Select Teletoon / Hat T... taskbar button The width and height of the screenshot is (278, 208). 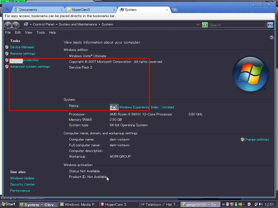click(x=159, y=205)
